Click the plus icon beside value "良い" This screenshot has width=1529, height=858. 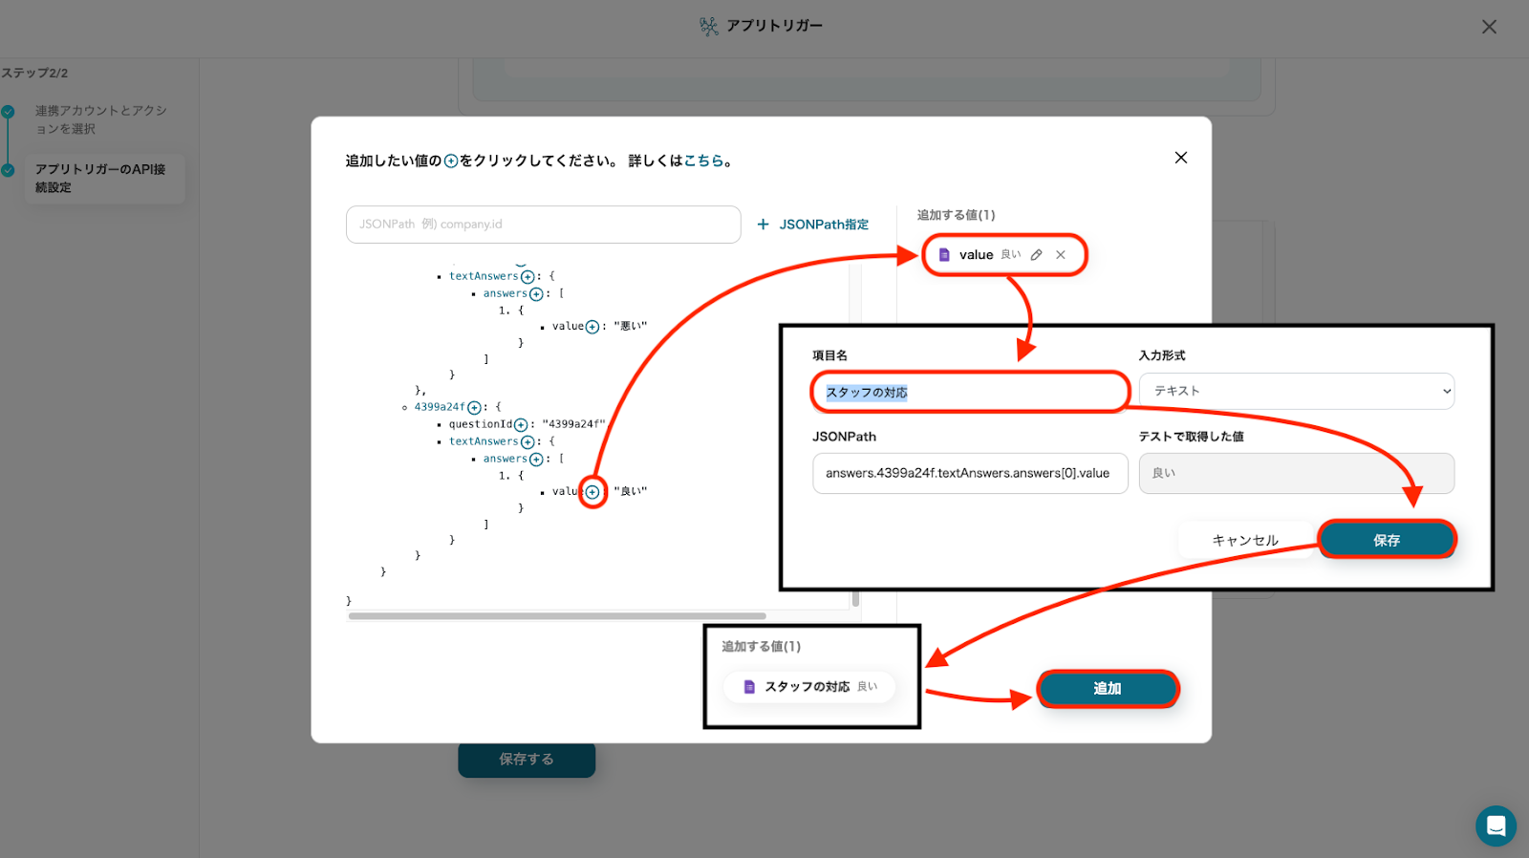coord(592,492)
